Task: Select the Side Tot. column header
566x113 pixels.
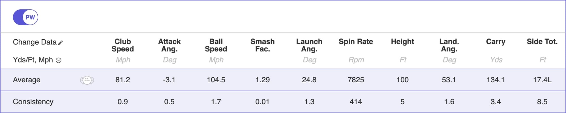Action: point(542,42)
